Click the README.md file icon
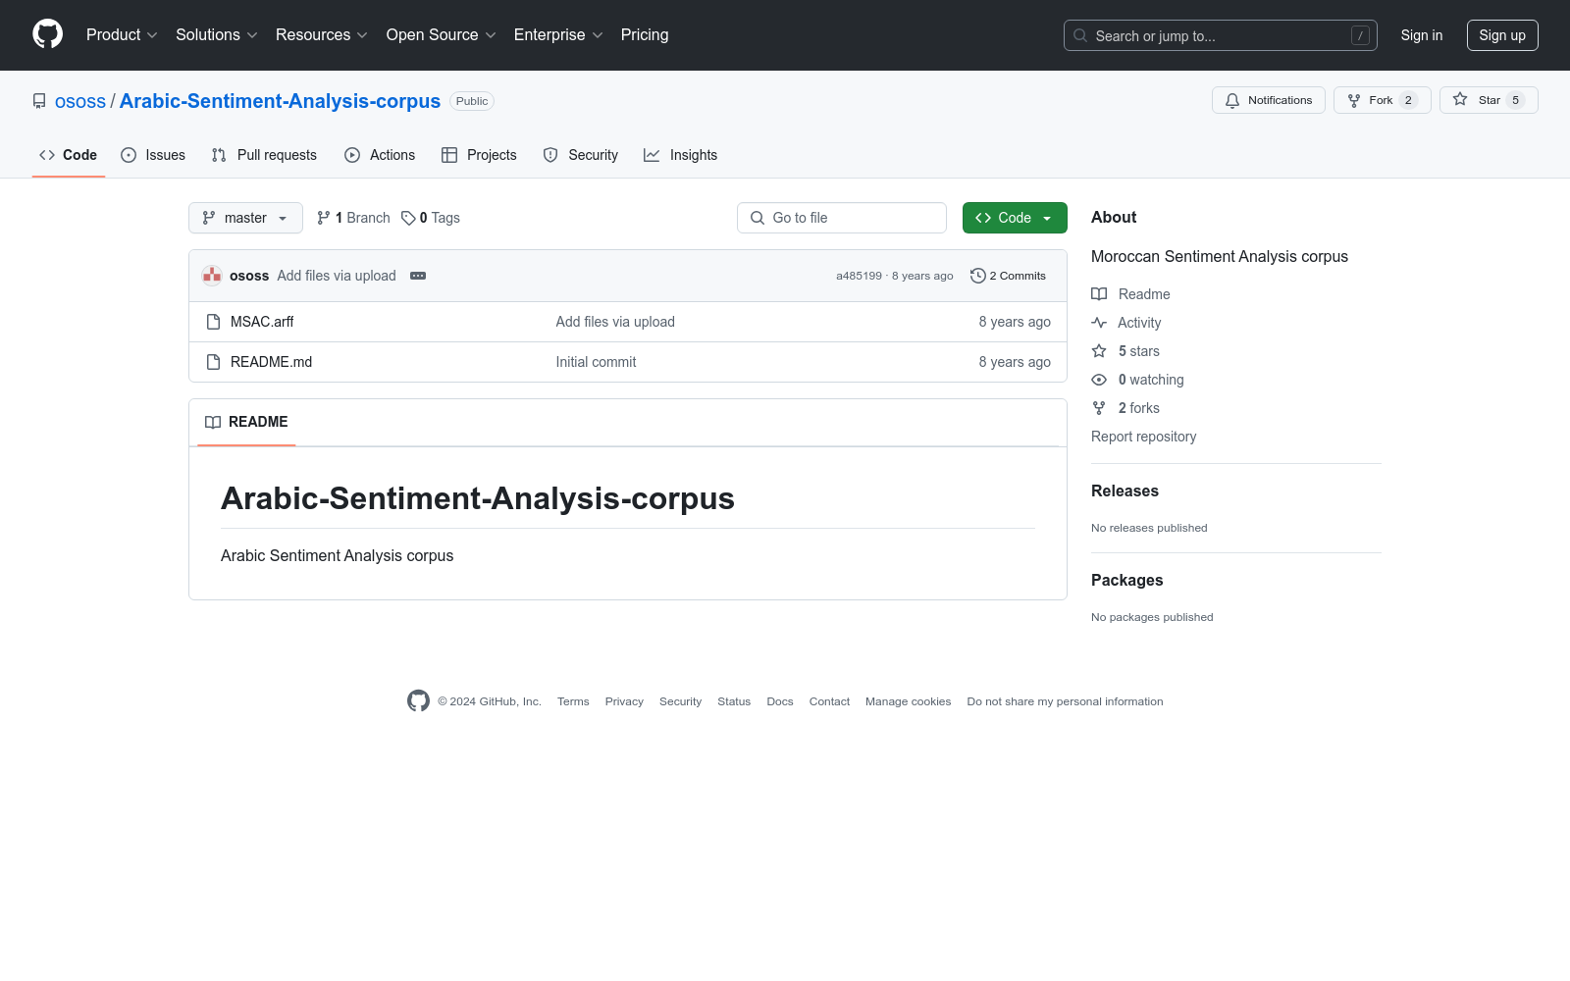This screenshot has width=1570, height=981. click(x=213, y=362)
